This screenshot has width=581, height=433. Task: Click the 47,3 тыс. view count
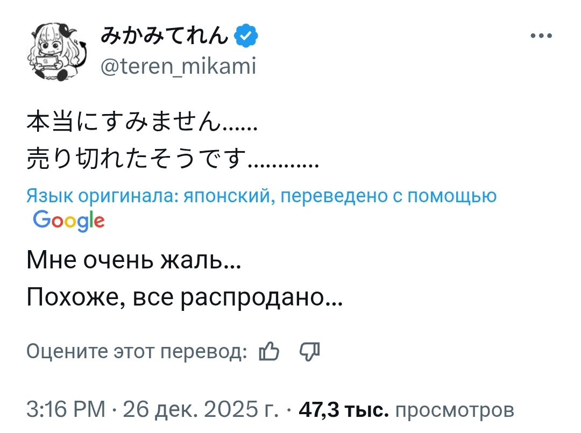(343, 410)
